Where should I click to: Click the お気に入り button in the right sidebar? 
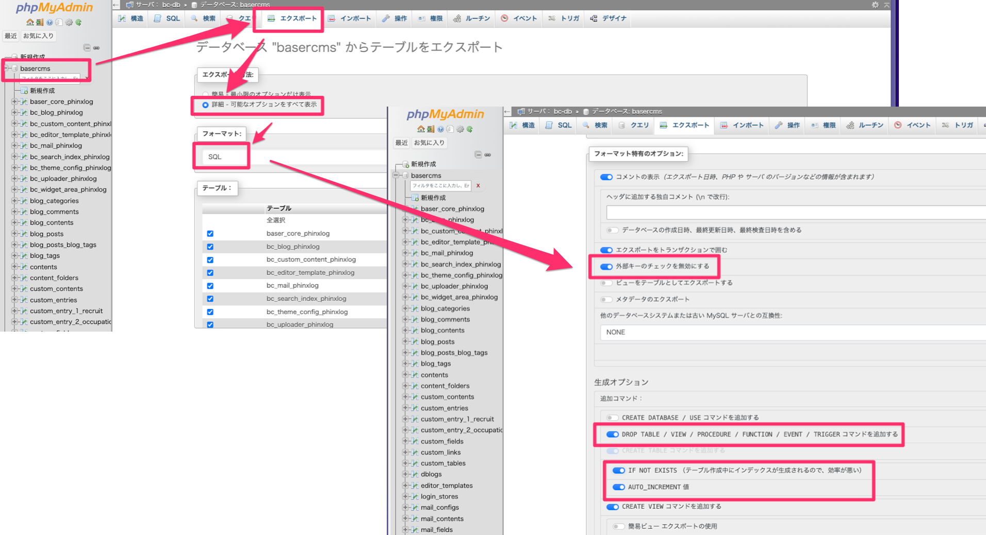point(429,143)
